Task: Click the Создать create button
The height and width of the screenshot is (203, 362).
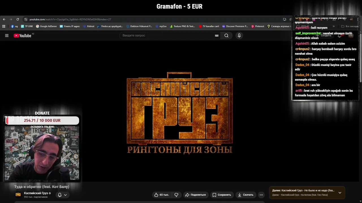Action: coord(324,36)
